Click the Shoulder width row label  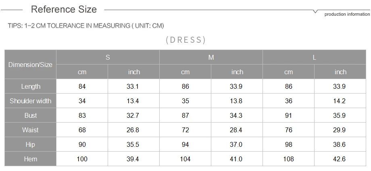pos(30,101)
